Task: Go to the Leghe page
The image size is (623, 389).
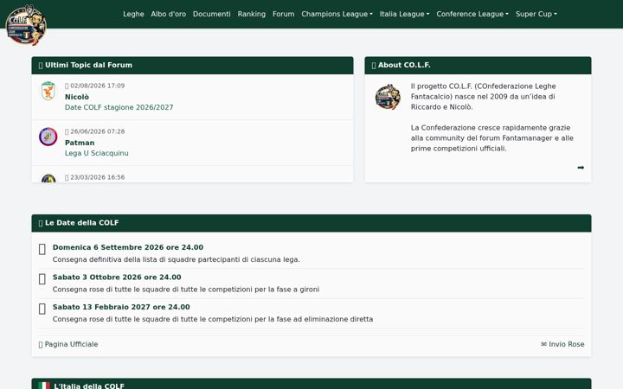Action: click(133, 14)
